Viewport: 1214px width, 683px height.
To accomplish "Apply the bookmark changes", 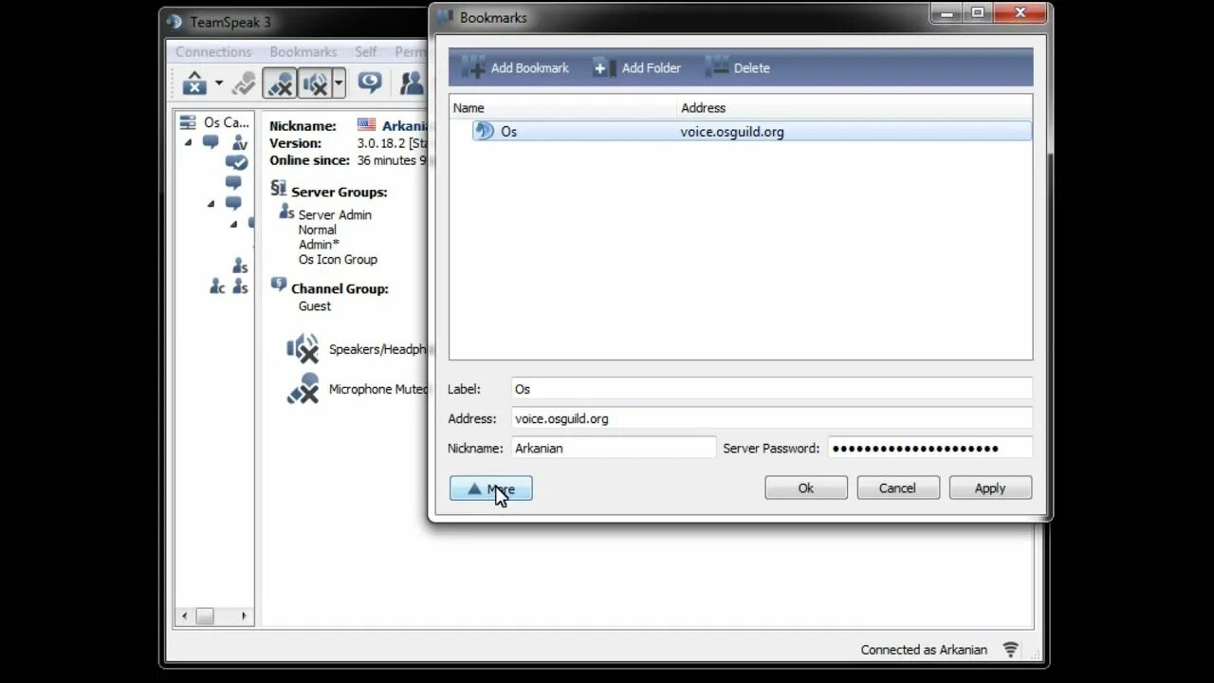I will 990,489.
